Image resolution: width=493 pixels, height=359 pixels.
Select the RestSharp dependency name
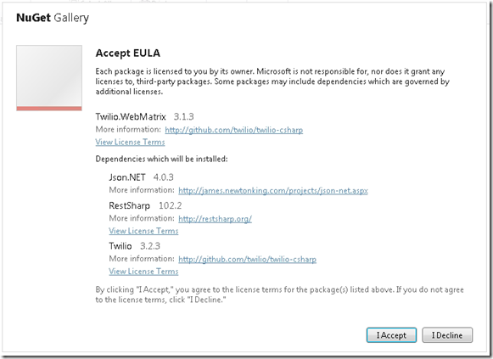tap(129, 205)
